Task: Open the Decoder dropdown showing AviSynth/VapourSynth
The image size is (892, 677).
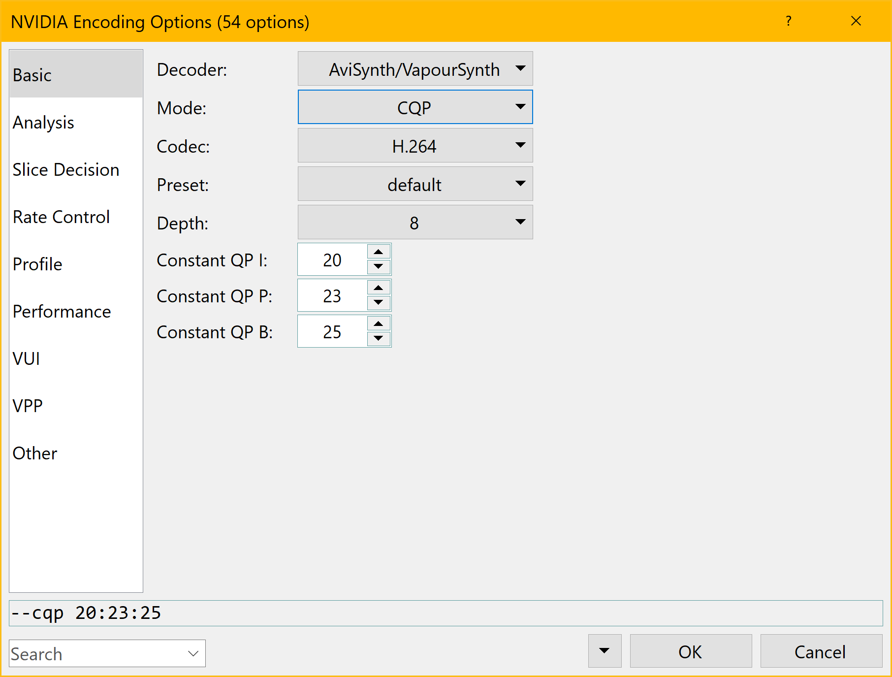Action: (x=415, y=68)
